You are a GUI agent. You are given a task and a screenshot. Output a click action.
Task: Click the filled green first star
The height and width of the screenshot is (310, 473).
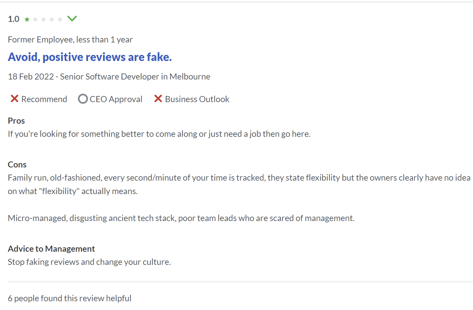click(x=27, y=19)
